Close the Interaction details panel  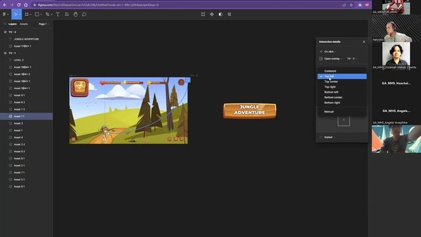(x=364, y=41)
